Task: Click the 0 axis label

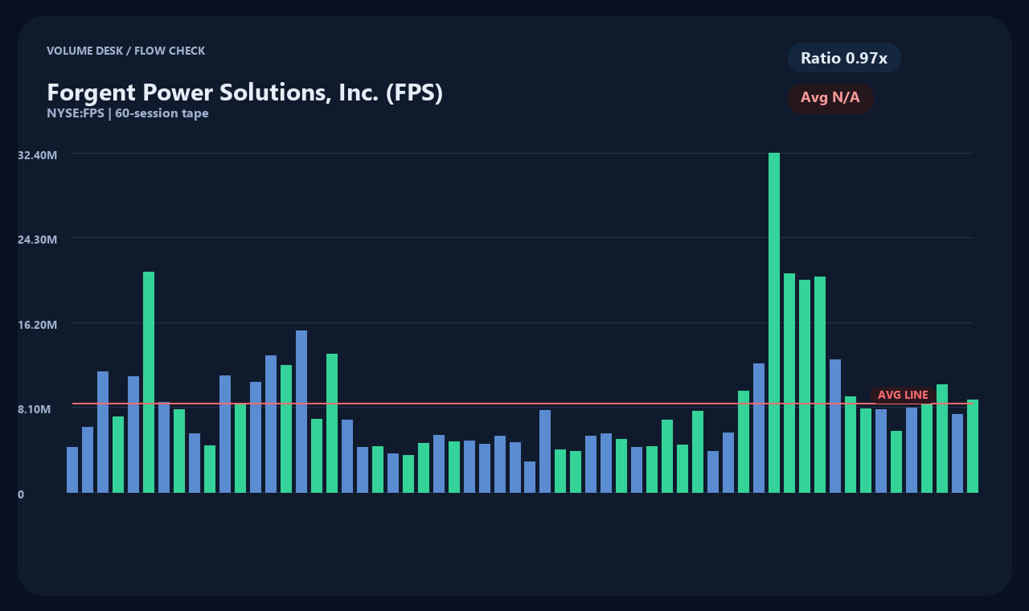Action: (21, 494)
